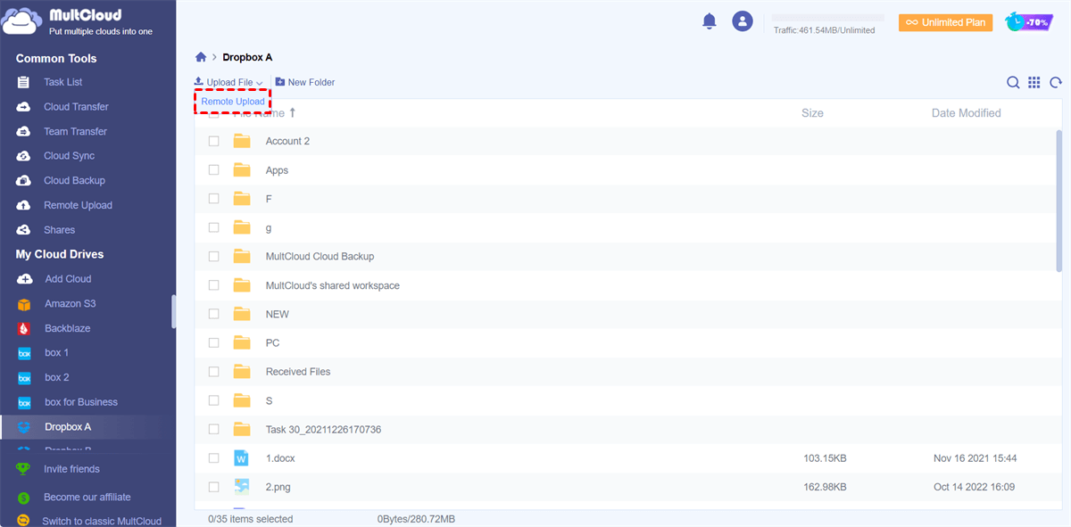Screen dimensions: 1071x527
Task: Click the 1.docx Word file icon
Action: 242,458
